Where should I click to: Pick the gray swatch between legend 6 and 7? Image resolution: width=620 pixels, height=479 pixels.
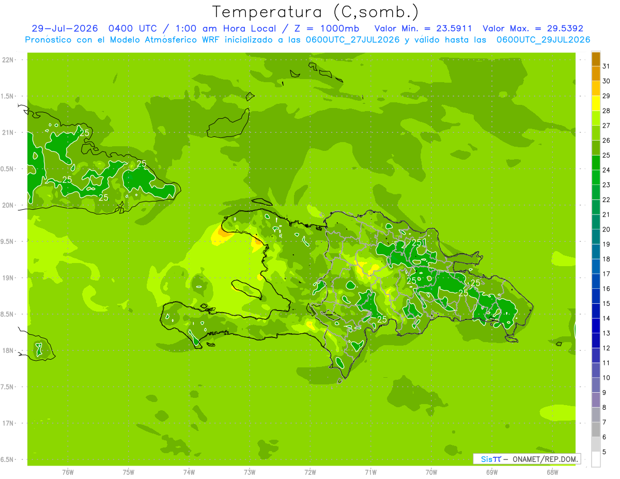click(x=596, y=429)
